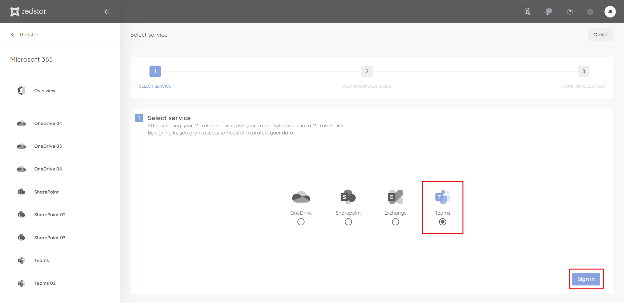The height and width of the screenshot is (303, 624).
Task: Select the Exchange radio button
Action: pos(396,222)
